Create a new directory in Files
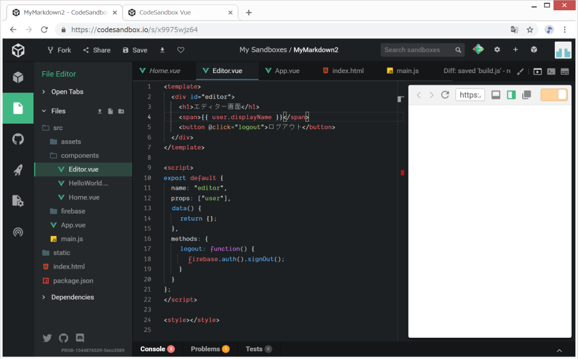 (x=121, y=111)
